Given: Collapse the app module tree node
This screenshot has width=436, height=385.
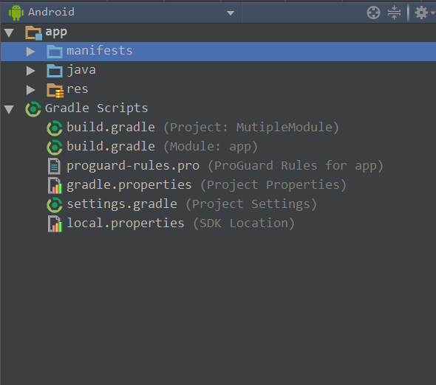Looking at the screenshot, I should 9,32.
